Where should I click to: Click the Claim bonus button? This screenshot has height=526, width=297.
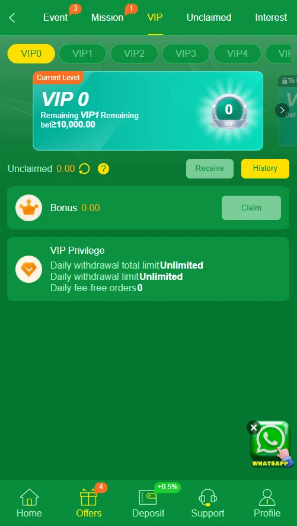[x=251, y=208]
